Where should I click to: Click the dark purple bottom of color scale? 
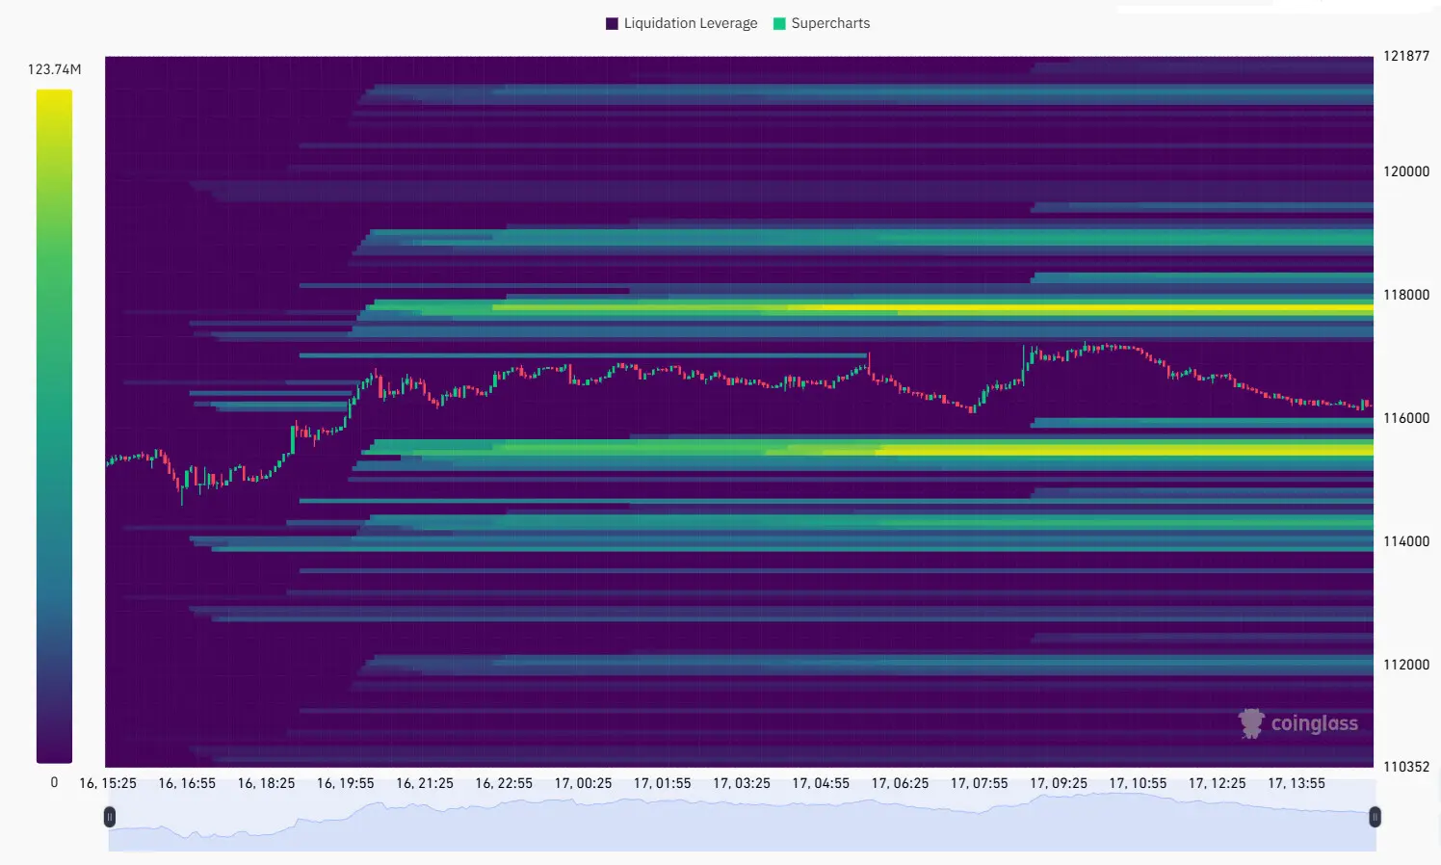coord(54,751)
